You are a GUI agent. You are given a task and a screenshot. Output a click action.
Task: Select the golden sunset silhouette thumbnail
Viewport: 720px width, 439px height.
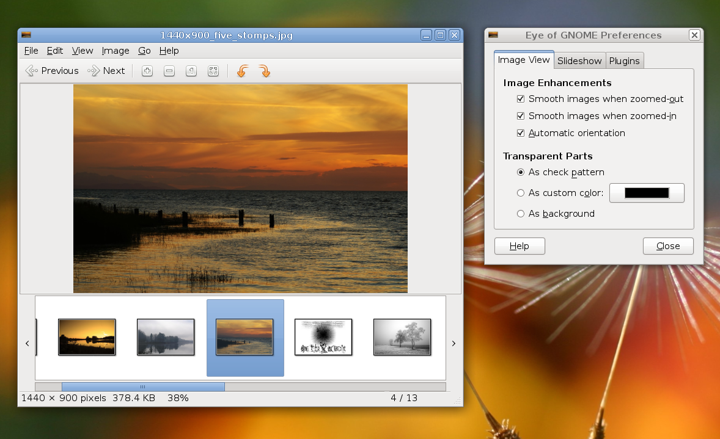tap(87, 337)
